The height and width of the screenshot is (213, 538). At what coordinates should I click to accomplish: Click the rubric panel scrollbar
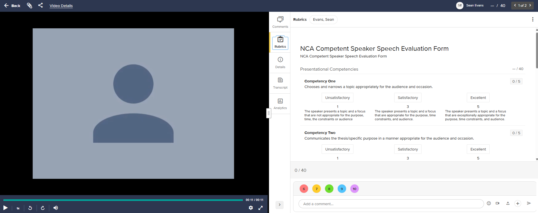(x=537, y=50)
